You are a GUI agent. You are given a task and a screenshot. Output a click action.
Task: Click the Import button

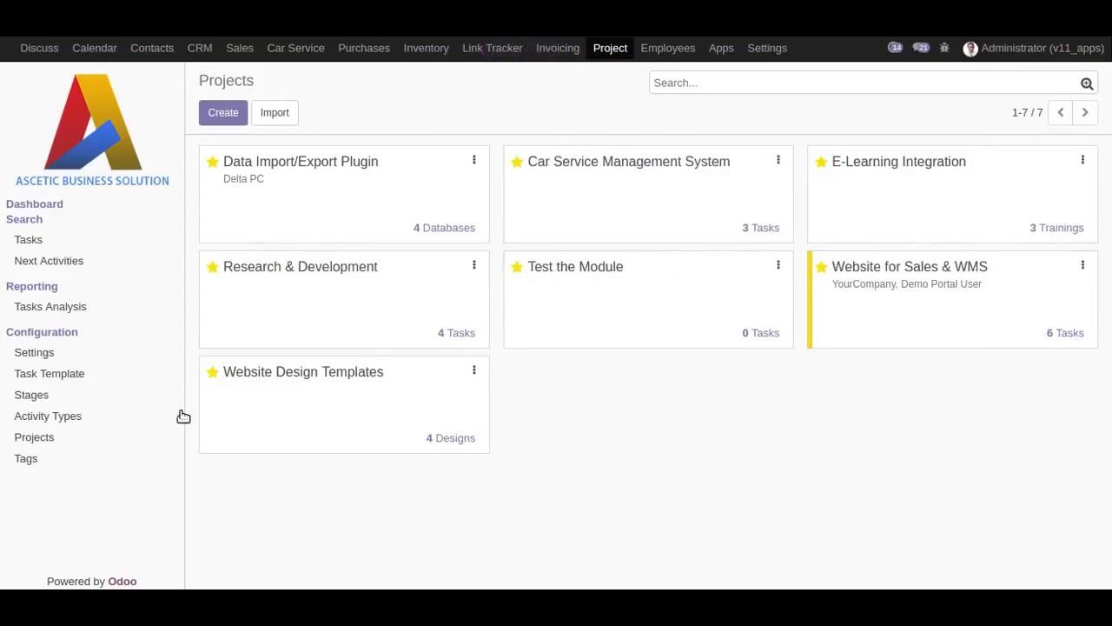click(x=275, y=113)
